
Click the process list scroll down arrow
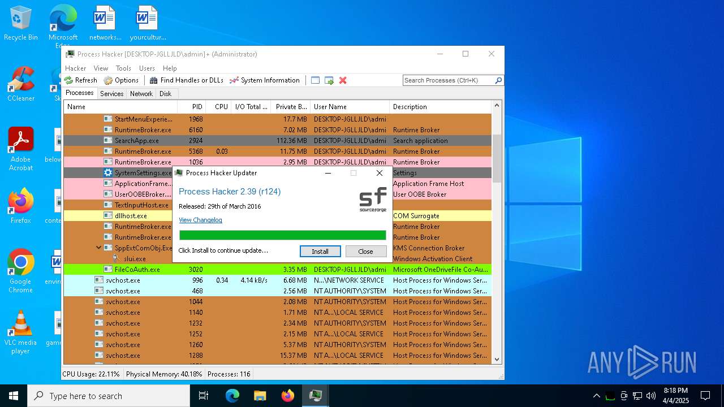(497, 360)
